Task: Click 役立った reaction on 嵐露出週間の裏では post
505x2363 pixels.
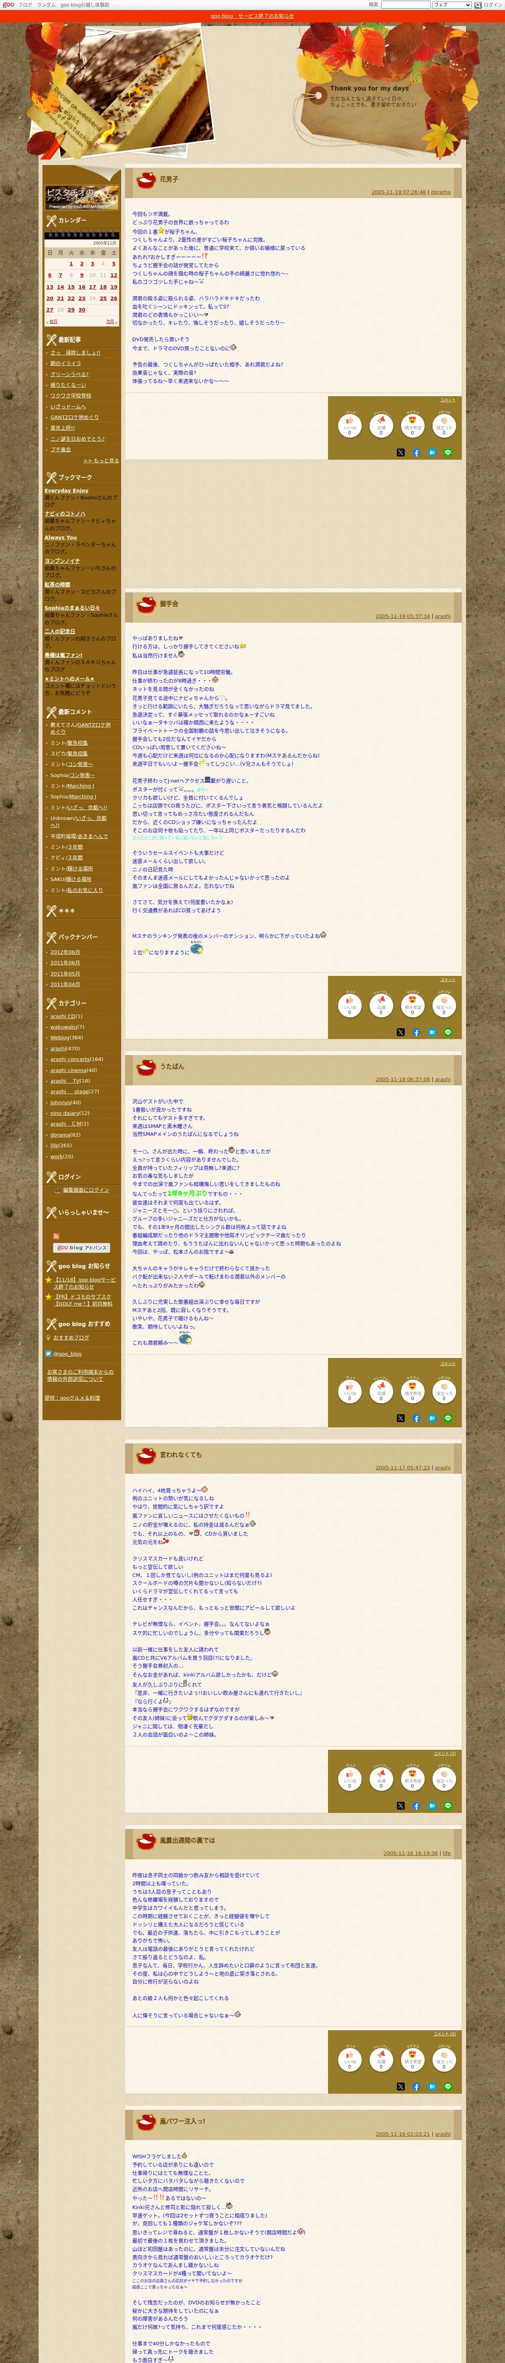Action: click(x=444, y=2059)
